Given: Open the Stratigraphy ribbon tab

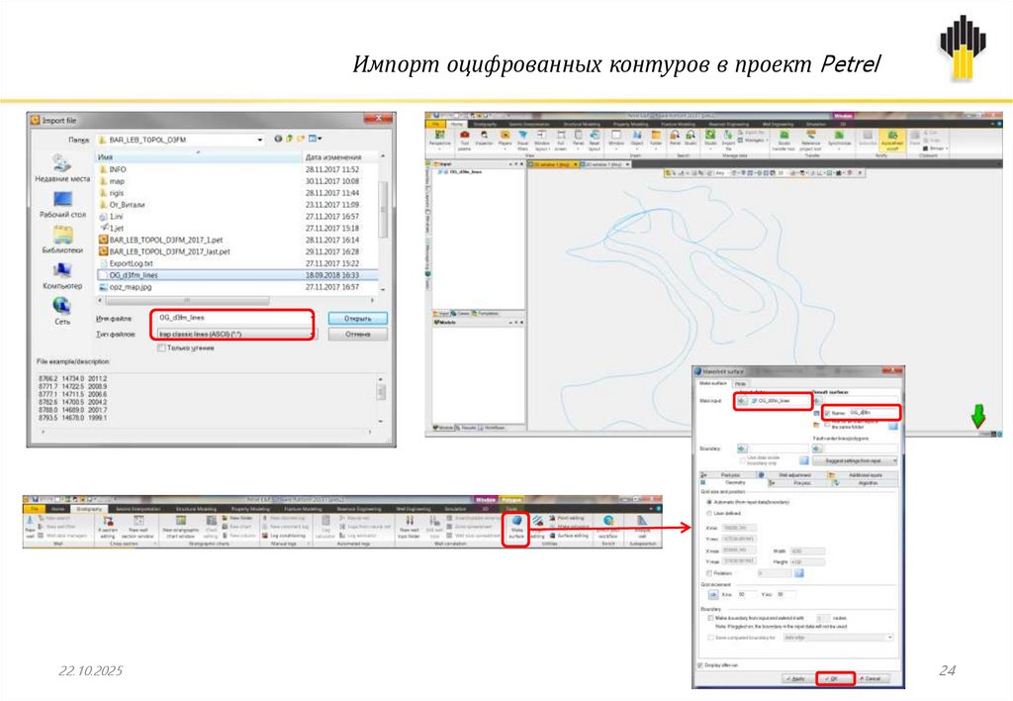Looking at the screenshot, I should 89,509.
